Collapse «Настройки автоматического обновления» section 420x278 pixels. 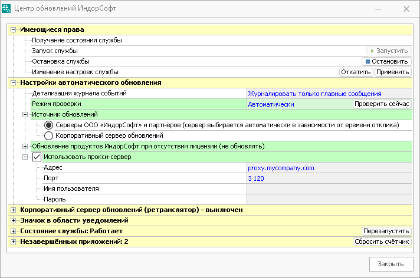(x=13, y=82)
